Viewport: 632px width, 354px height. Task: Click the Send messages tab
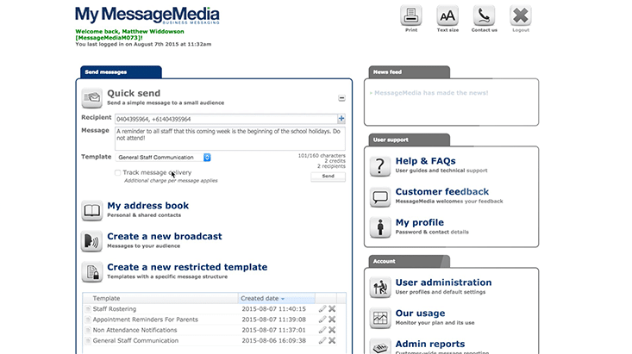tap(121, 72)
